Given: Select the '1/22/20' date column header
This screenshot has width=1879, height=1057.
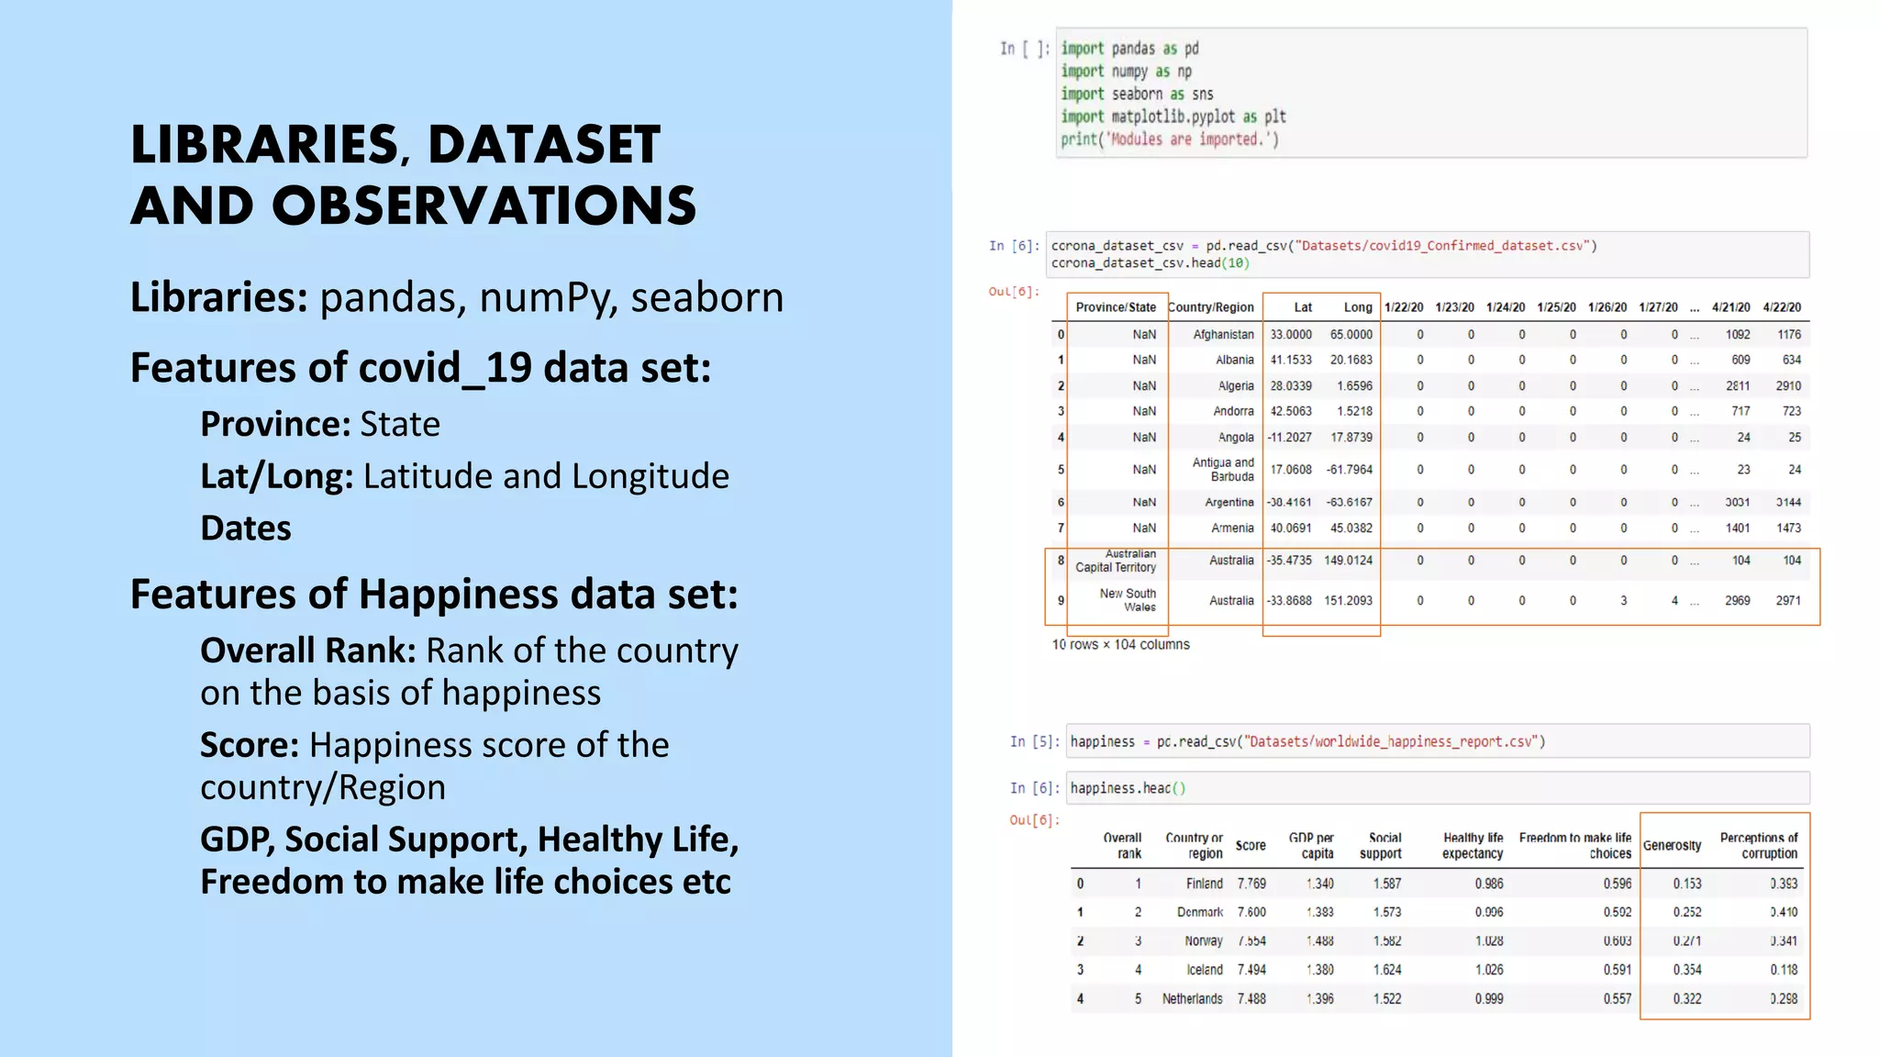Looking at the screenshot, I should click(1404, 307).
